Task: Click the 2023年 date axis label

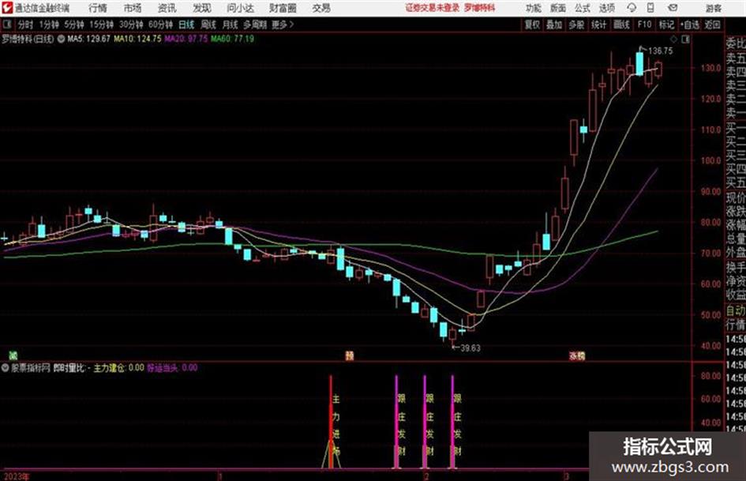Action: point(16,476)
